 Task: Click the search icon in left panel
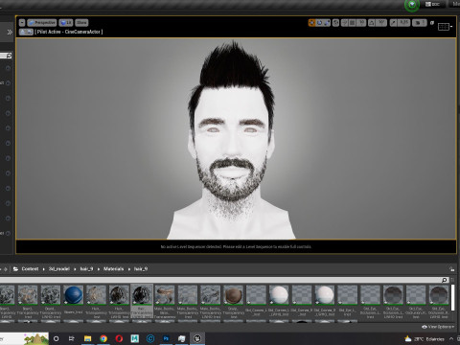9,56
